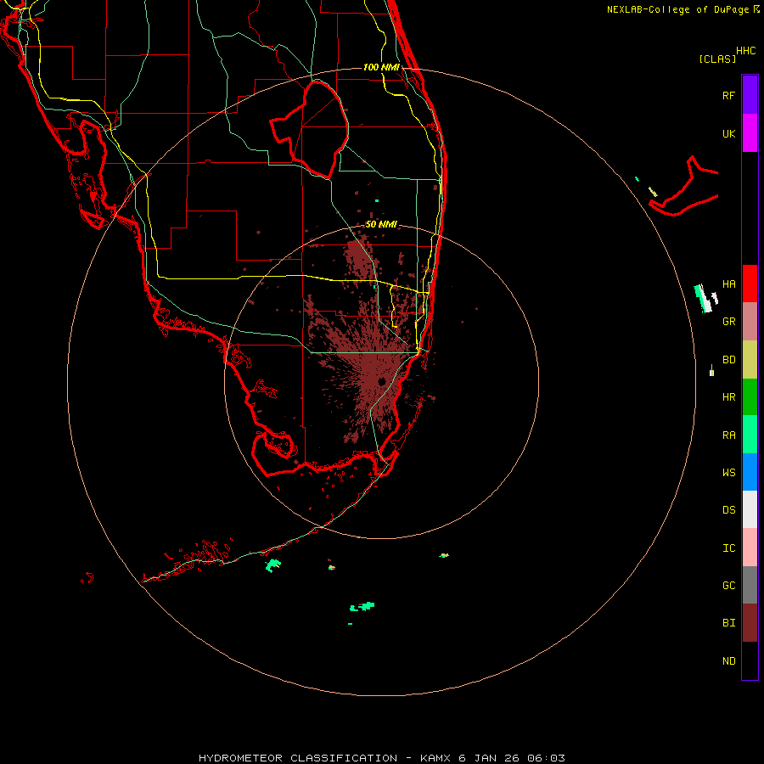
Task: Click the UK legend label text
Action: point(728,134)
